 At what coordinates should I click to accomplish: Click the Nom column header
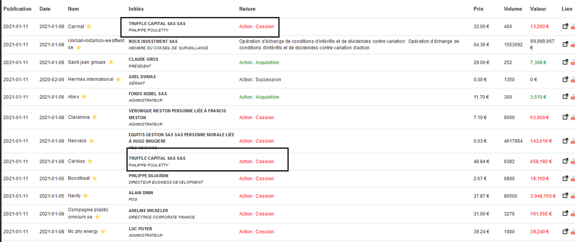tap(74, 9)
